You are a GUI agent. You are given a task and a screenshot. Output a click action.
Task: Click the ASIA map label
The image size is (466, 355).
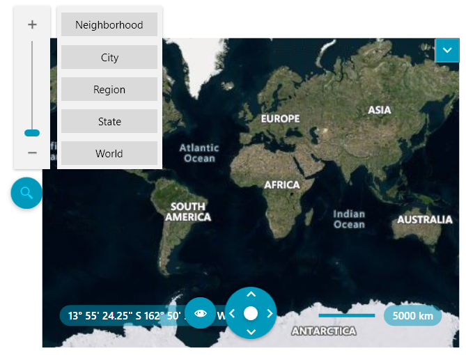(379, 110)
